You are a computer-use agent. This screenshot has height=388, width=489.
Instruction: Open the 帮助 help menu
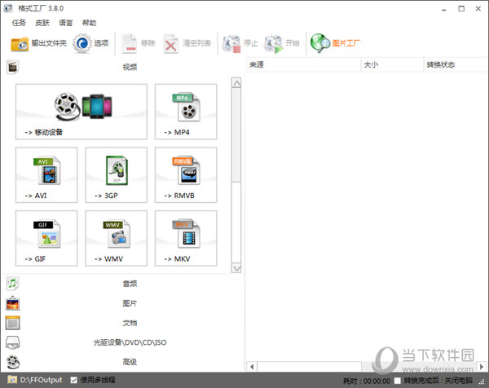(x=89, y=23)
